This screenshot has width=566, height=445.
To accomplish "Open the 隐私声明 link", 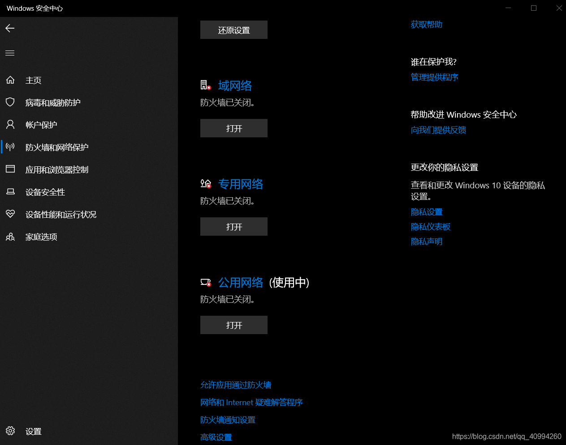I will [427, 241].
